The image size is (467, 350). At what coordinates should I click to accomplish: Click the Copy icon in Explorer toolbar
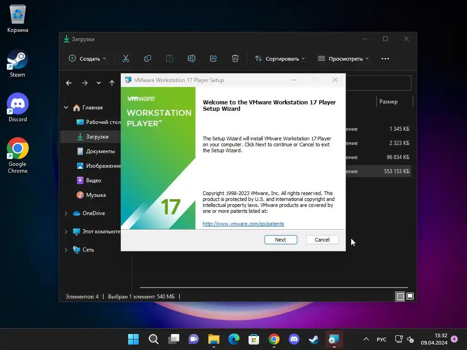pyautogui.click(x=147, y=59)
